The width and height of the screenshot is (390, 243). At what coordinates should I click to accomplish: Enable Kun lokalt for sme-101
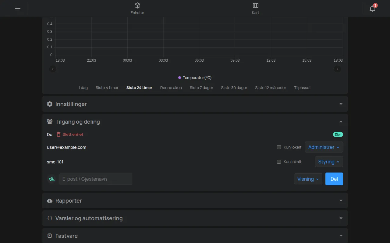[x=279, y=162]
